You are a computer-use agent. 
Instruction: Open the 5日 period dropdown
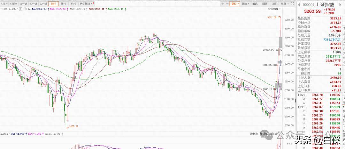[x=4, y=4]
